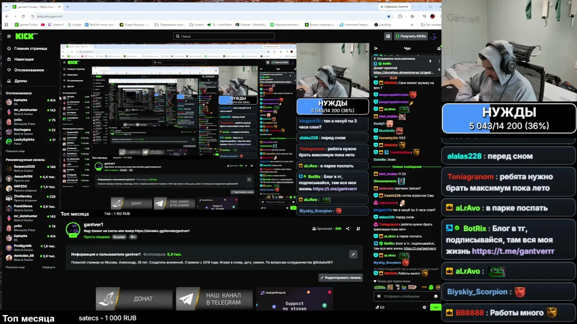Open Отслеживаемое in the sidebar menu
577x324 pixels.
coord(25,70)
